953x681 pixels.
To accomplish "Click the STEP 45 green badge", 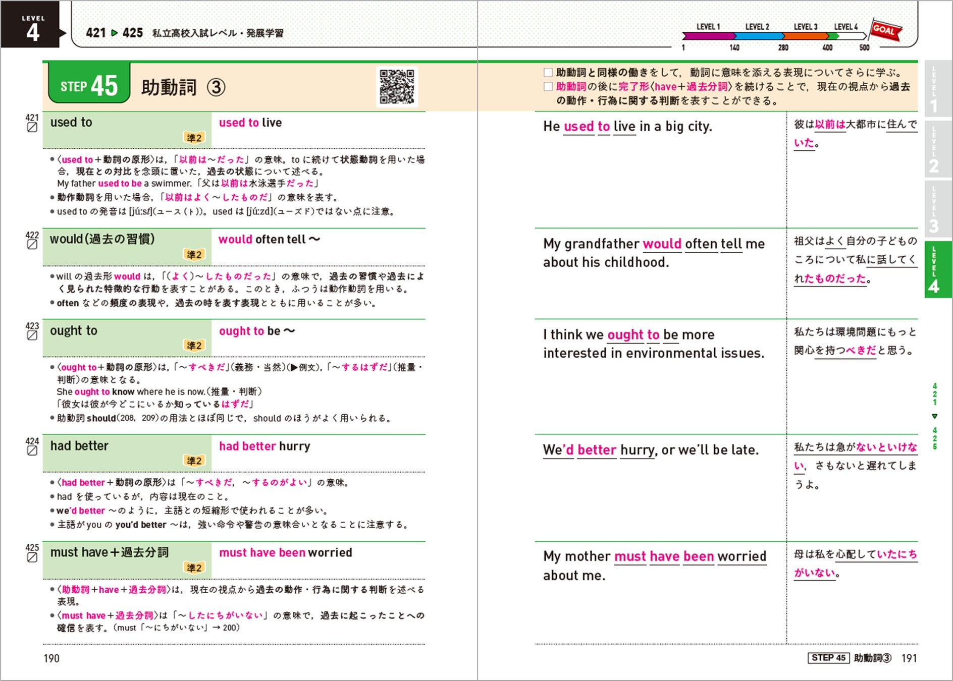I will pyautogui.click(x=89, y=84).
